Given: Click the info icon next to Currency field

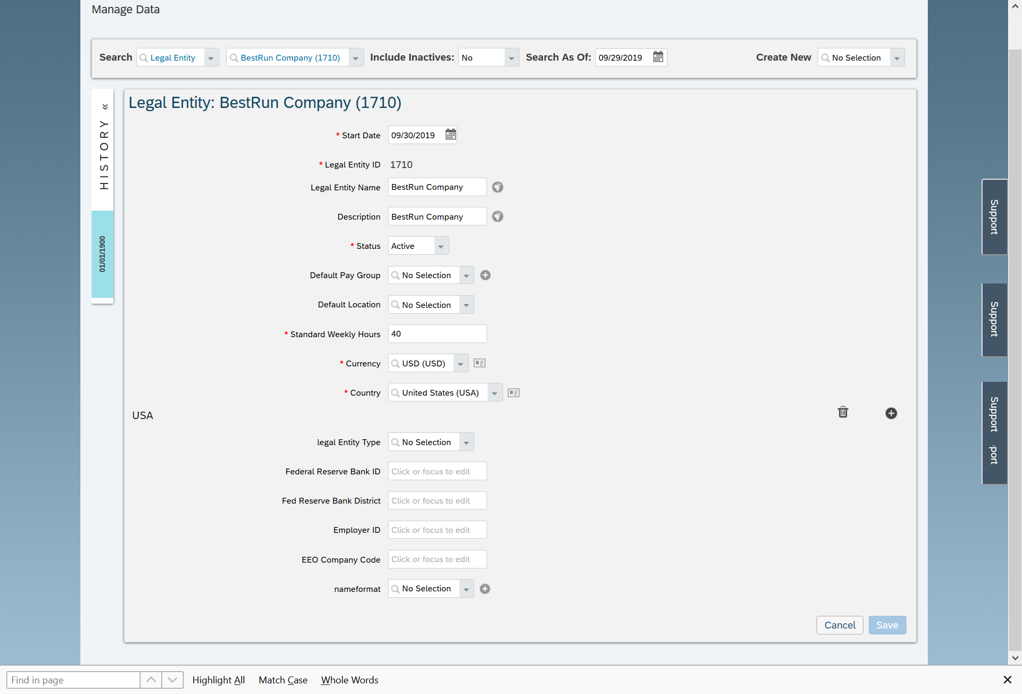Looking at the screenshot, I should tap(479, 363).
